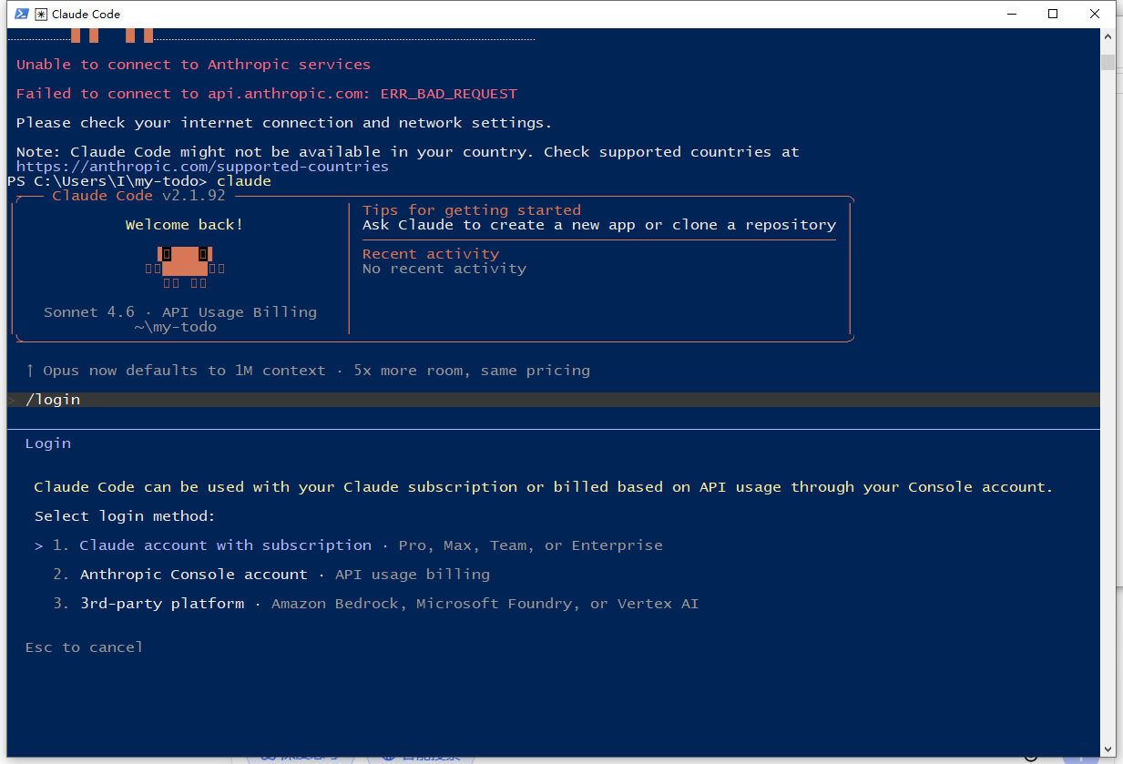The width and height of the screenshot is (1123, 764).
Task: Click the scrollbar down arrow
Action: [x=1108, y=749]
